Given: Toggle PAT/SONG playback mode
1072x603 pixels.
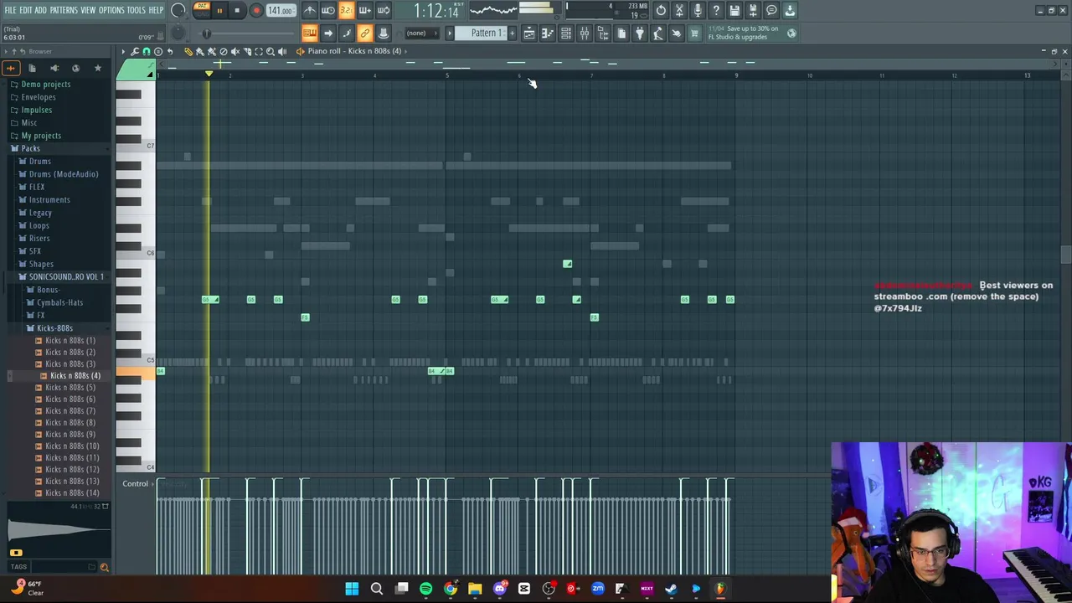Looking at the screenshot, I should tap(202, 10).
